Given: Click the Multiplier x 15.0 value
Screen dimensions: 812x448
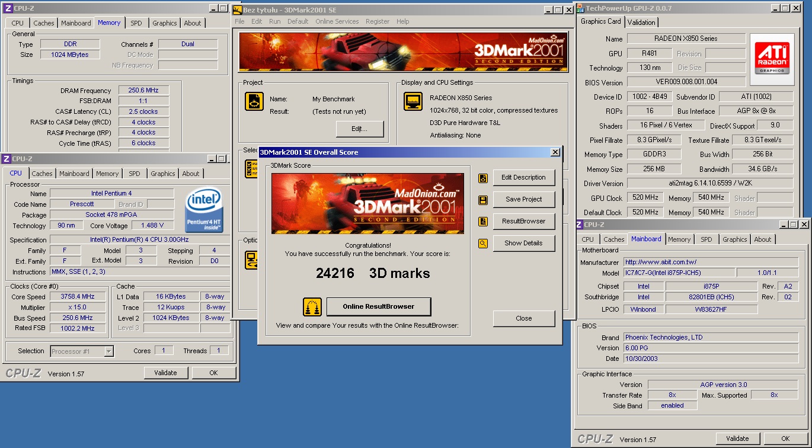Looking at the screenshot, I should click(78, 307).
